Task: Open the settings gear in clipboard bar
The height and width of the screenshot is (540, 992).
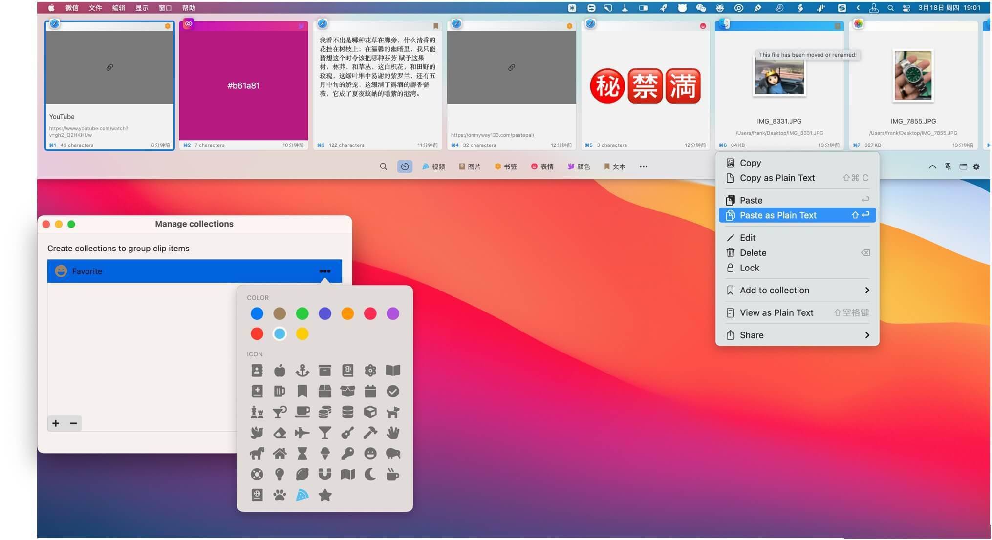Action: pos(976,166)
